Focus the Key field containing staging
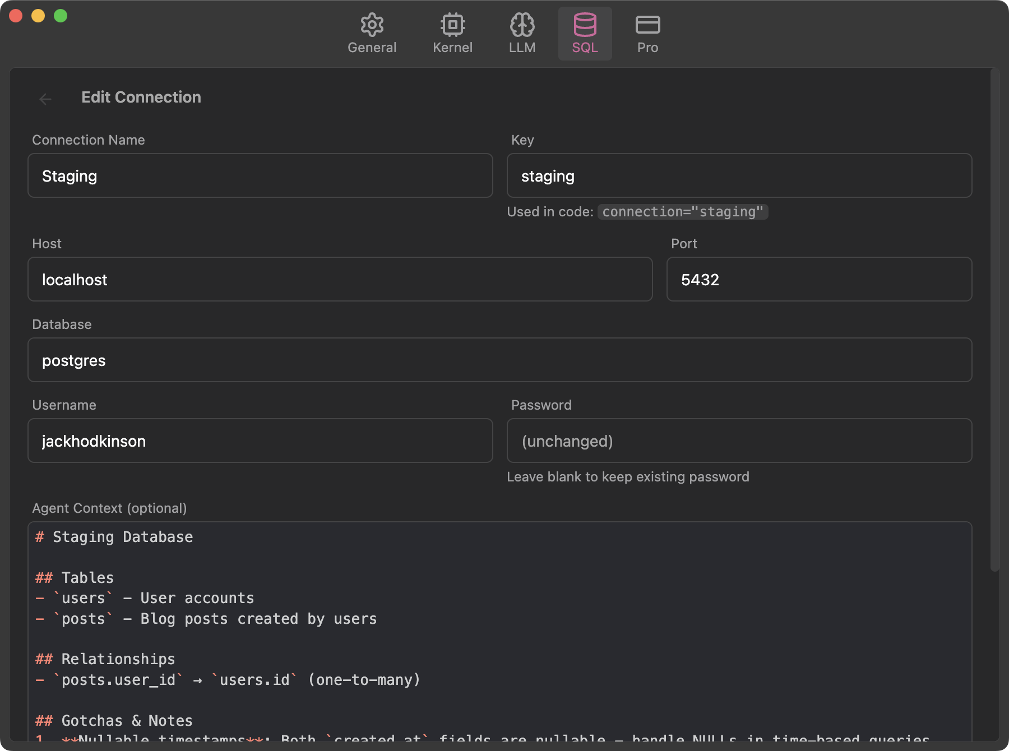Screen dimensions: 1009x751 (739, 175)
